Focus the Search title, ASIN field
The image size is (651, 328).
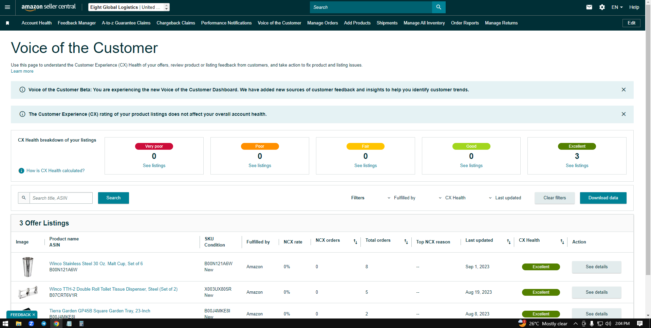click(61, 198)
